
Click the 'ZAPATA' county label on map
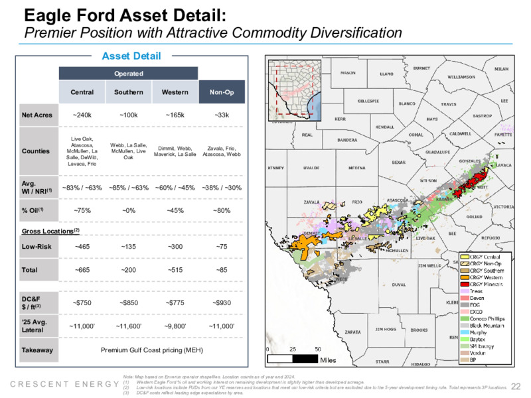352,332
